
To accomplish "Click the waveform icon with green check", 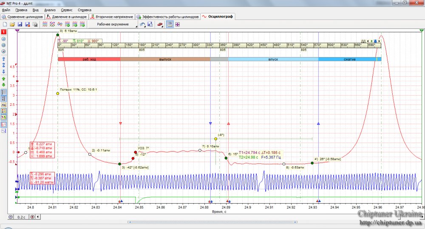I will tap(68, 24).
